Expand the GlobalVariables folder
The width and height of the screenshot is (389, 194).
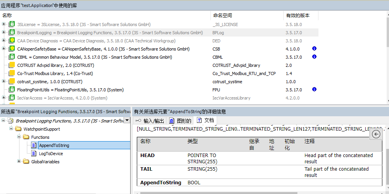pos(19,161)
